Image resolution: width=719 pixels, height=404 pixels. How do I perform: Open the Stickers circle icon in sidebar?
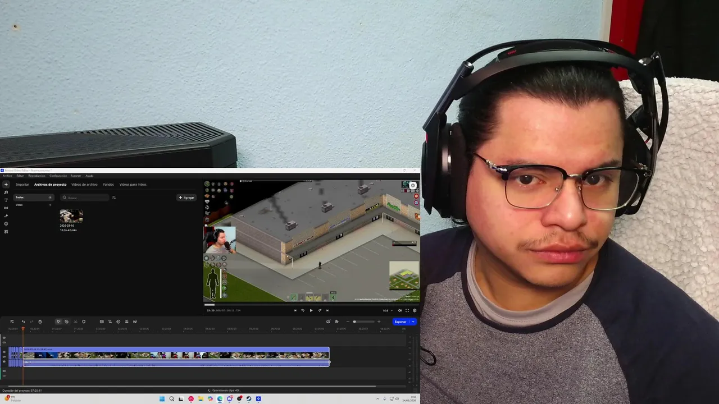click(6, 224)
